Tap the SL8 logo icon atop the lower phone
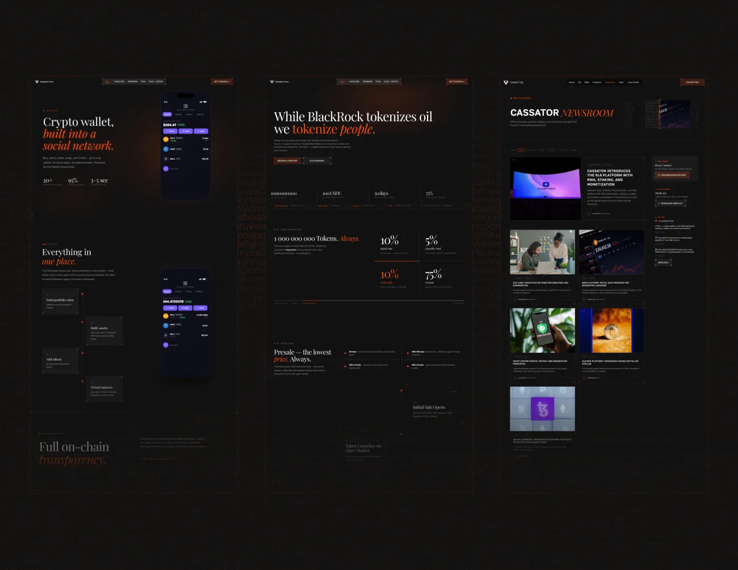This screenshot has height=570, width=738. tap(186, 283)
